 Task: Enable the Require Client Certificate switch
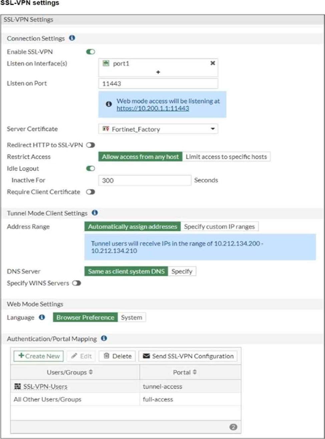click(90, 192)
